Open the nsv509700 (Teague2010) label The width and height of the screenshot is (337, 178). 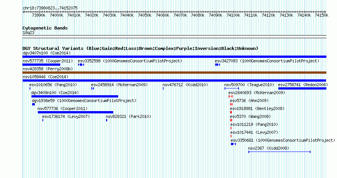click(x=249, y=85)
